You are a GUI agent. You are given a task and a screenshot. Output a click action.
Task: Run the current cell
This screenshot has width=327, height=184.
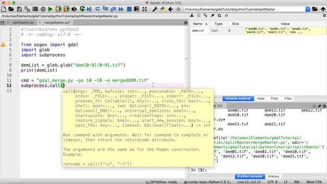click(x=58, y=9)
